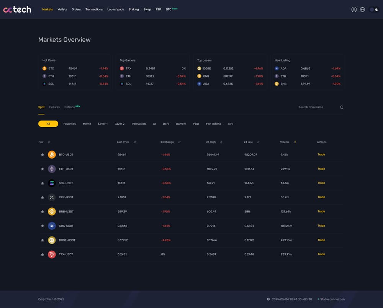This screenshot has height=308, width=383.
Task: Switch to the Futures tab
Action: (54, 107)
